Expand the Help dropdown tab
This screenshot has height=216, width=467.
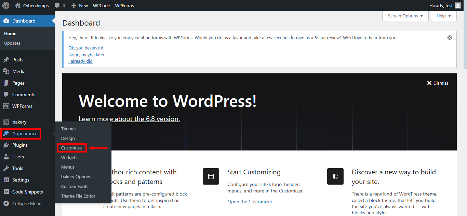tap(444, 16)
